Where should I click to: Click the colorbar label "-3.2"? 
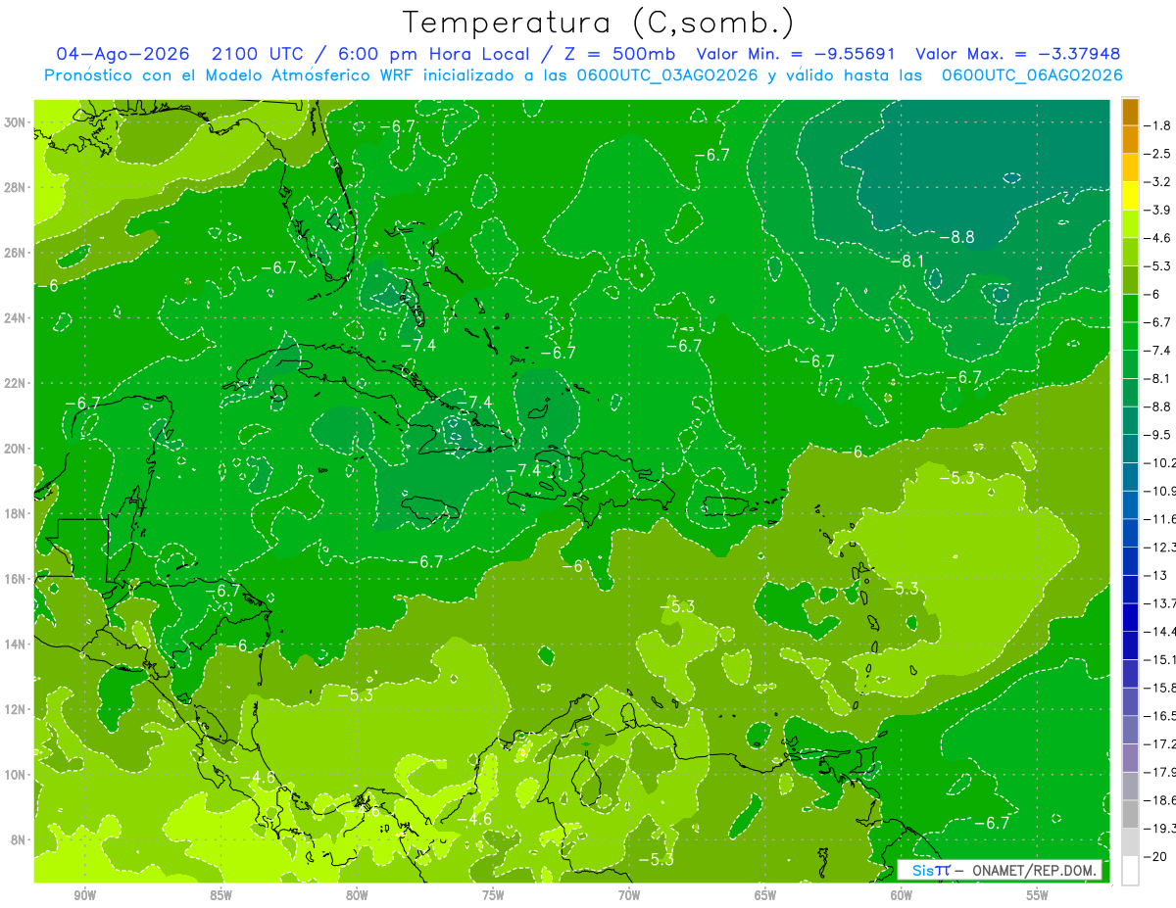point(1159,182)
